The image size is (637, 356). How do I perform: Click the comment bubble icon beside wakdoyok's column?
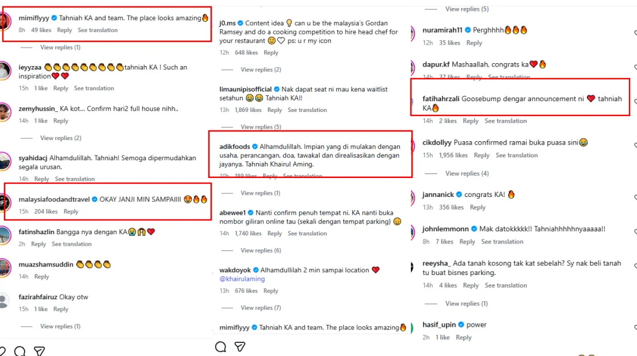pos(220,347)
